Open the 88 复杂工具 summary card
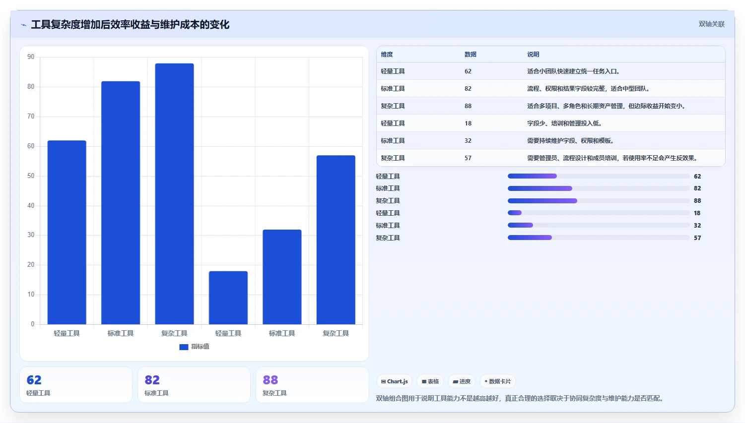The image size is (745, 423). tap(312, 385)
